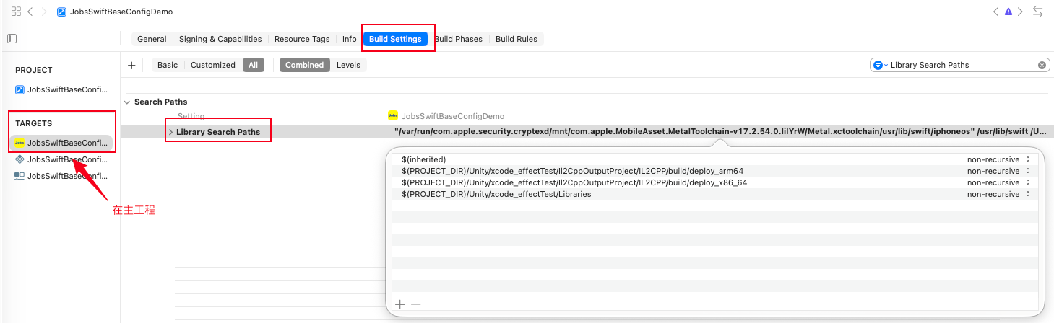Image resolution: width=1054 pixels, height=323 pixels.
Task: Open the Resource Tags tab
Action: click(302, 39)
